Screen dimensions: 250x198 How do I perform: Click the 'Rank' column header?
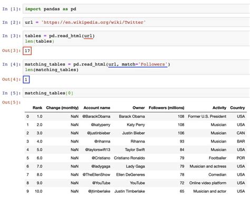[37, 108]
